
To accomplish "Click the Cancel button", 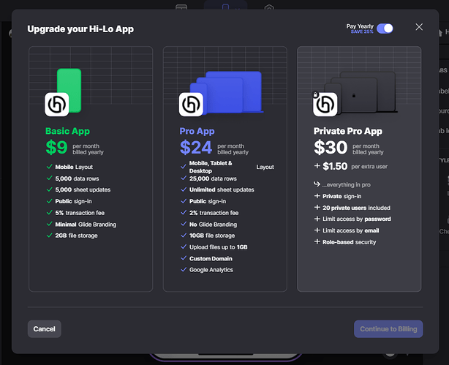I will [45, 329].
